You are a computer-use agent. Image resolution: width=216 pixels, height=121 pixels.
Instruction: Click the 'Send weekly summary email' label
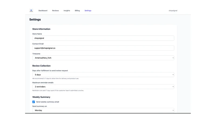[x=48, y=102]
